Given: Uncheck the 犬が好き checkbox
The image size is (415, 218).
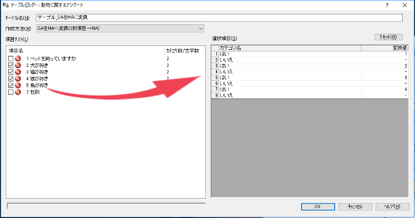Looking at the screenshot, I should click(11, 65).
